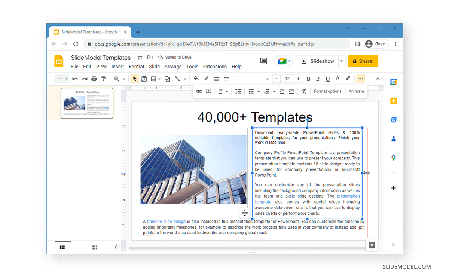Insert a link with the link icon

(x=199, y=91)
